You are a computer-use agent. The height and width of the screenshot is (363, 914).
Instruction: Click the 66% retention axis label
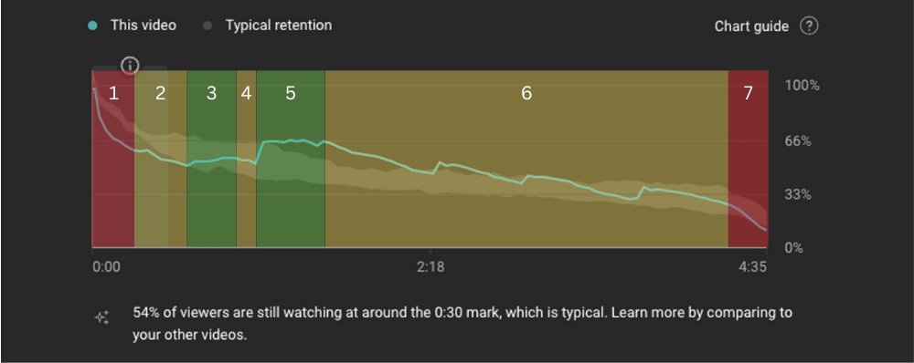pos(798,140)
